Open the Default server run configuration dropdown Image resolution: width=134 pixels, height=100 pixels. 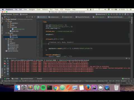click(x=101, y=14)
